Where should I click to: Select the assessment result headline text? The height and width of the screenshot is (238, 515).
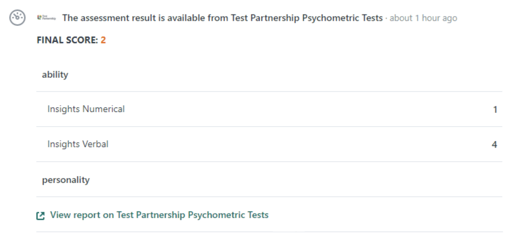pos(223,18)
